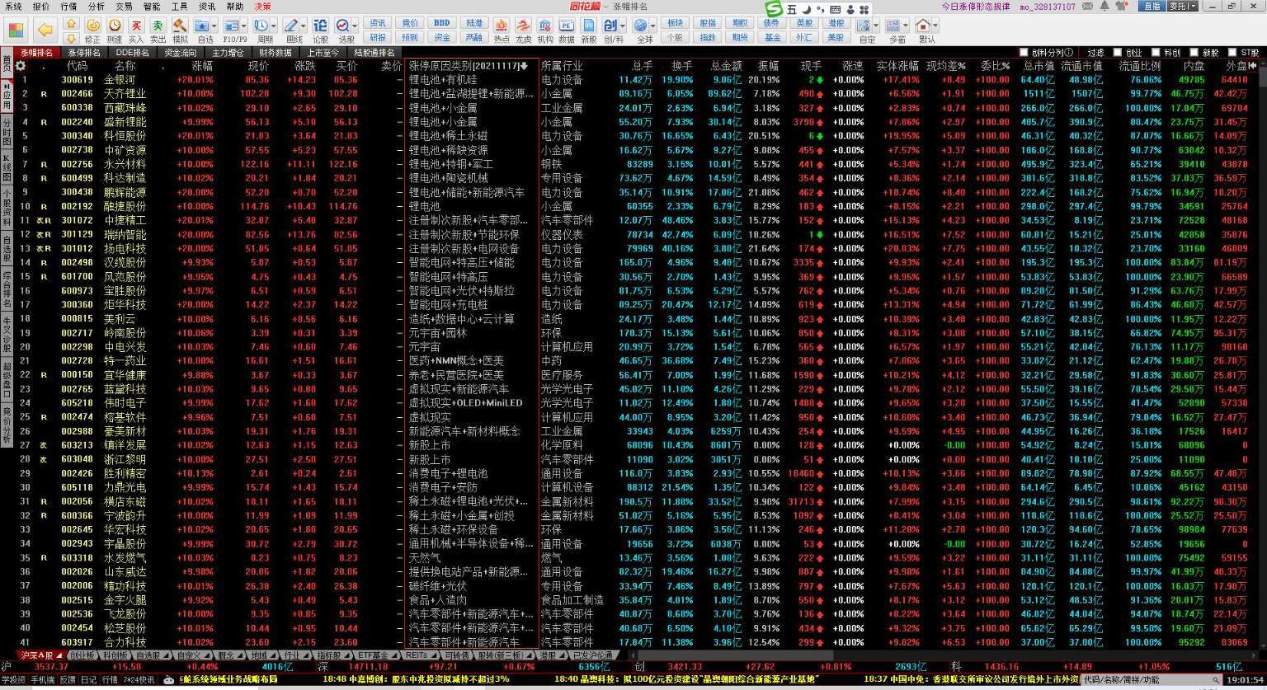Click the 自定 custom layout icon

(863, 26)
